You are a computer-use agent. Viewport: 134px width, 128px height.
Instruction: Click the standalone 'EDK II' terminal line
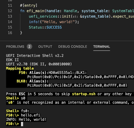tap(12, 60)
